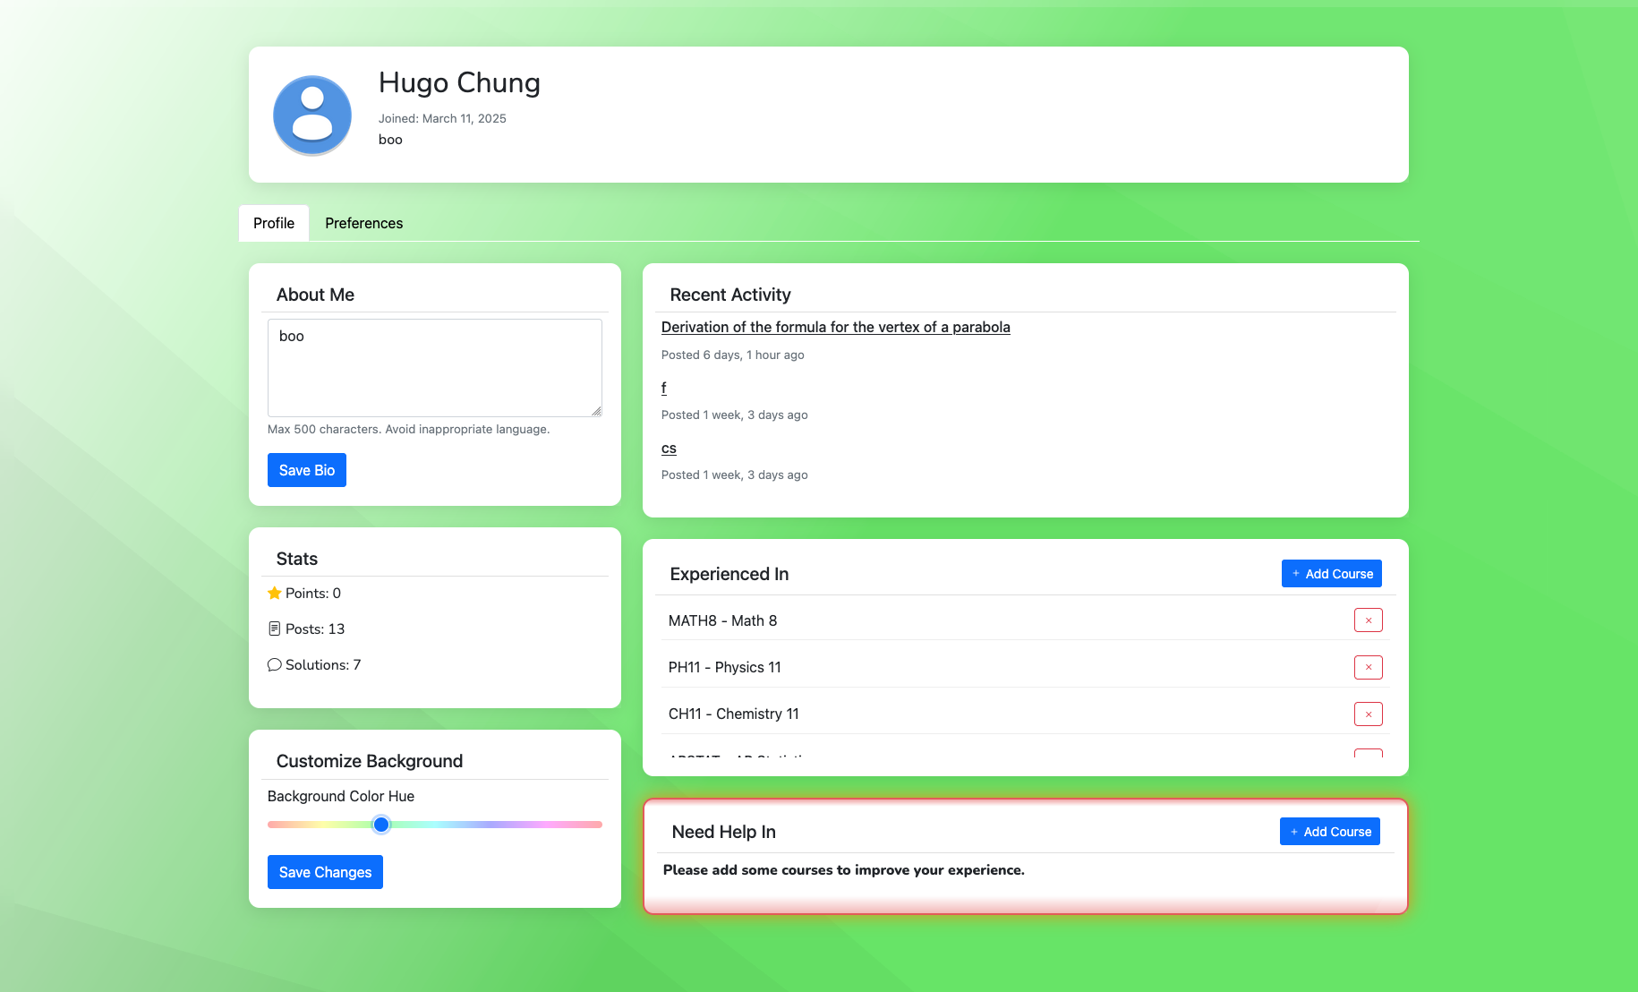
Task: Remove CH11 - Chemistry 11 course
Action: 1368,714
